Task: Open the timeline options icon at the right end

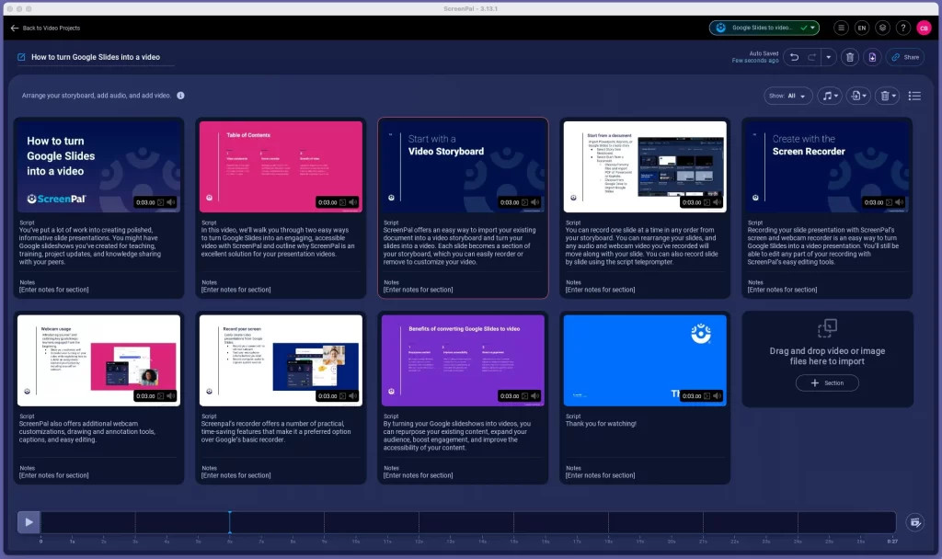Action: pos(915,522)
